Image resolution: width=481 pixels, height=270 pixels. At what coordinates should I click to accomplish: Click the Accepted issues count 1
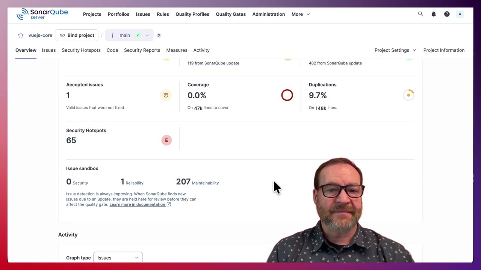click(x=68, y=95)
